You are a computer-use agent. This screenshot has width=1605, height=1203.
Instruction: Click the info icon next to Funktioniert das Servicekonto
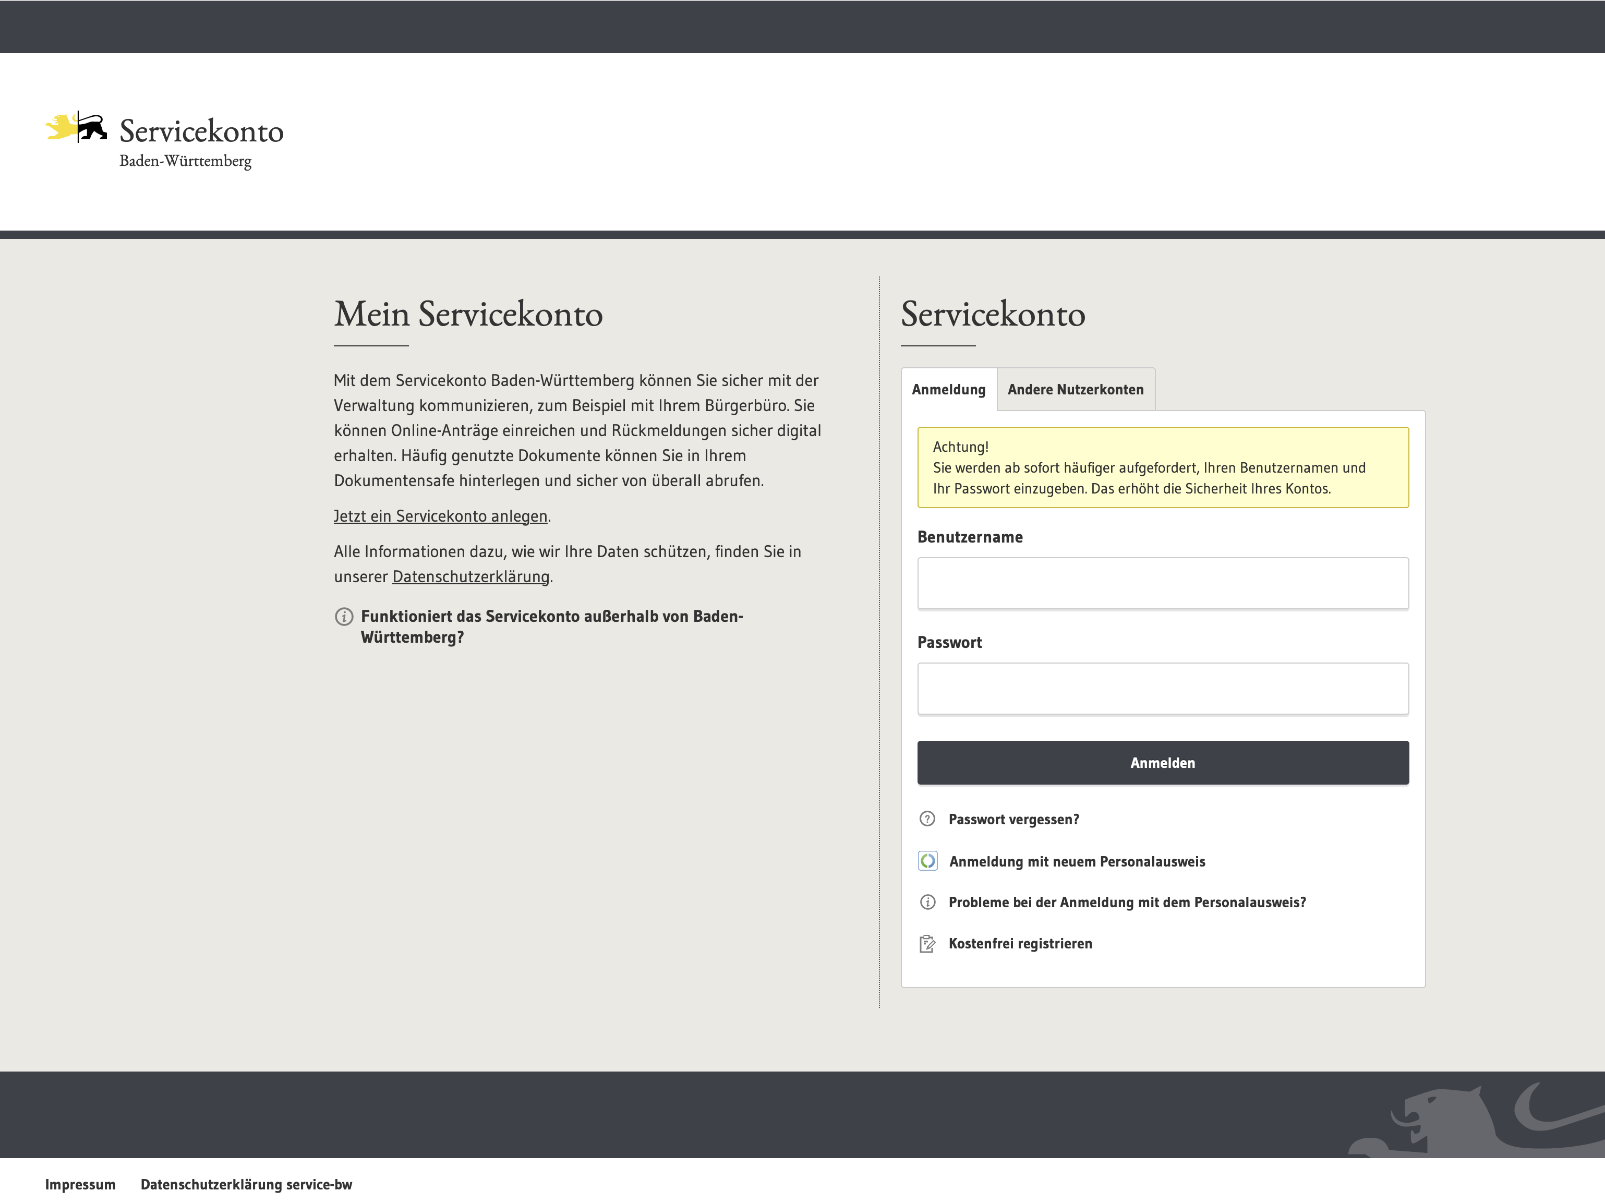click(344, 617)
